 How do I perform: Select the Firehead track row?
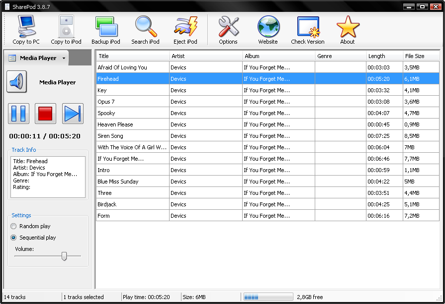tap(267, 79)
